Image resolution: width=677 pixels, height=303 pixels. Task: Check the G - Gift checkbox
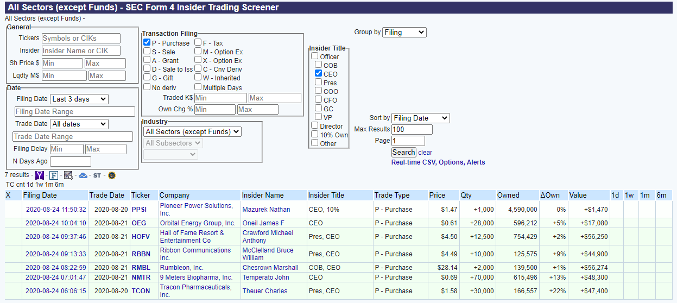point(147,77)
